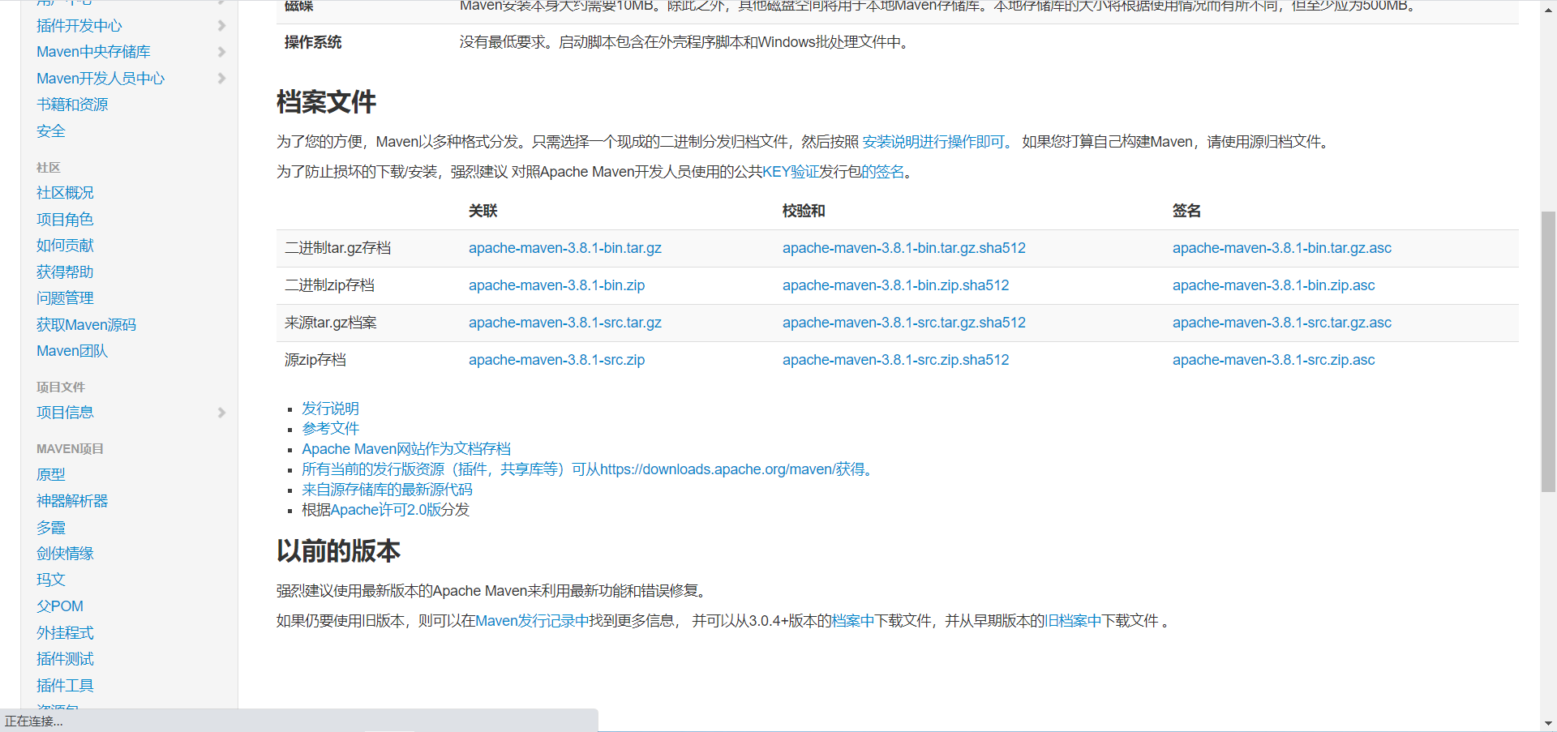Image resolution: width=1557 pixels, height=732 pixels.
Task: Open 如何贡献 sidebar link
Action: [x=65, y=246]
